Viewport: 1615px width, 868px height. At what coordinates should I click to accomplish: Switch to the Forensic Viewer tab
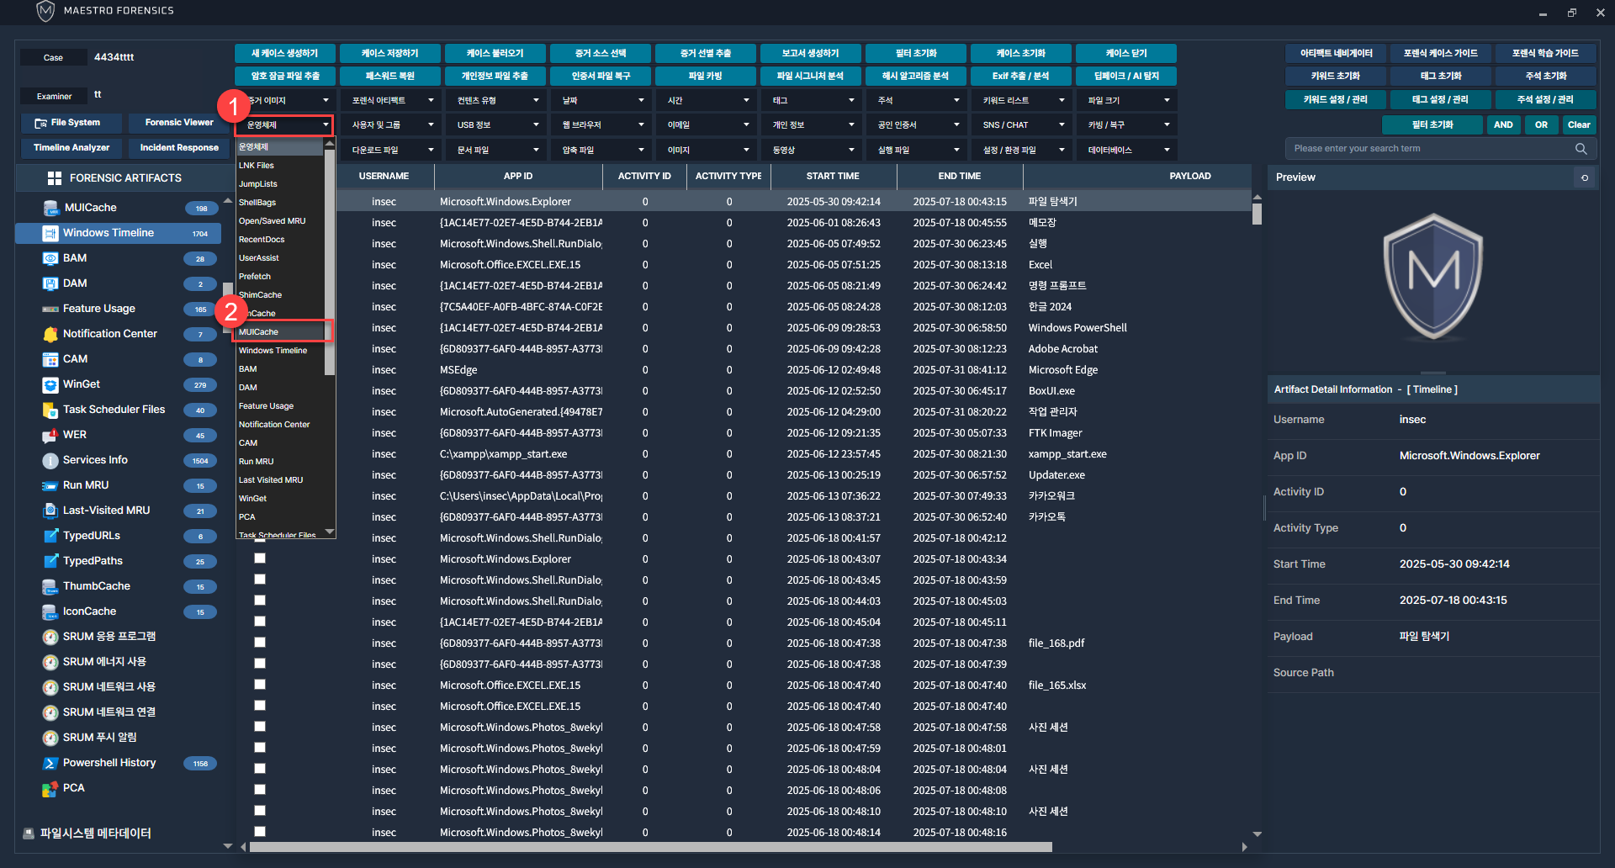click(179, 123)
